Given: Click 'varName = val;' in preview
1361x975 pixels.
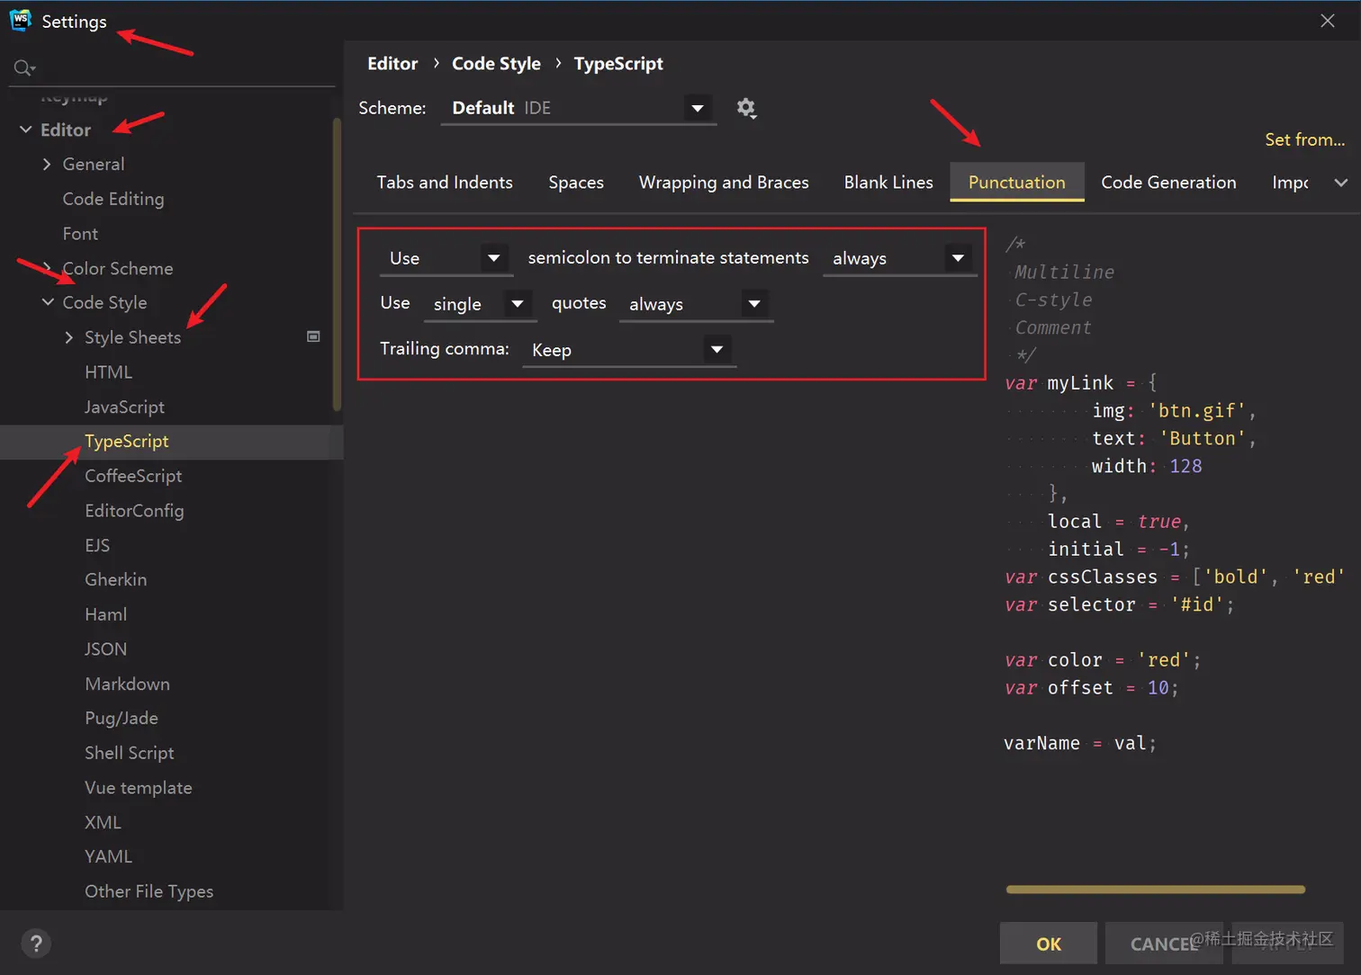Looking at the screenshot, I should tap(1080, 743).
